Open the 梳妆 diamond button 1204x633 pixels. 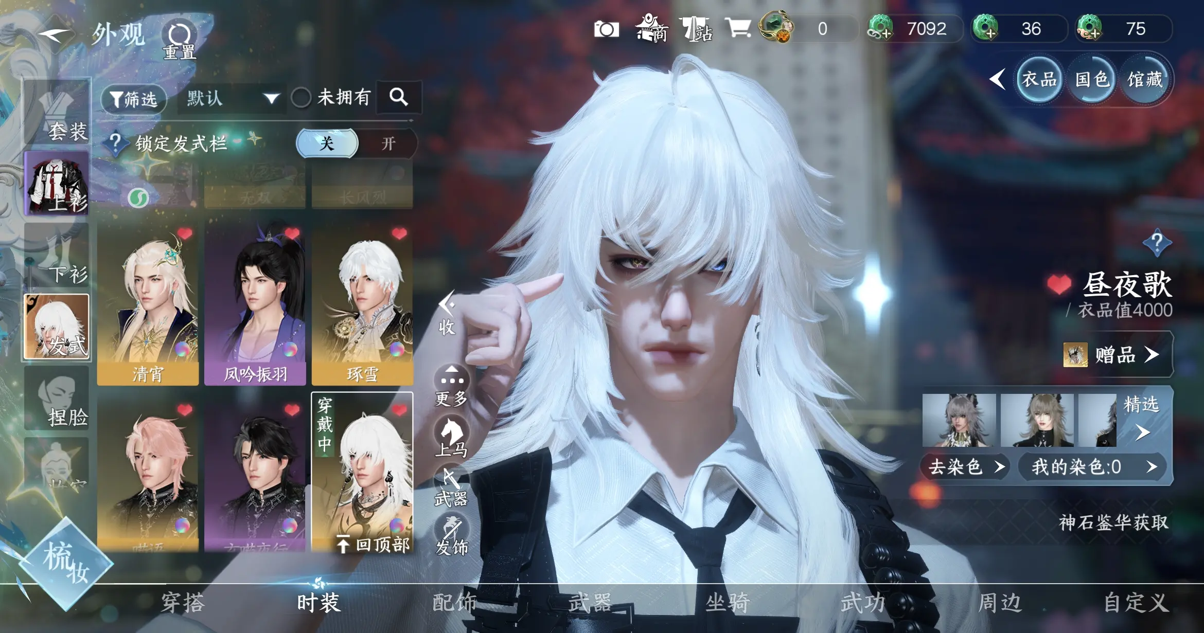coord(66,564)
